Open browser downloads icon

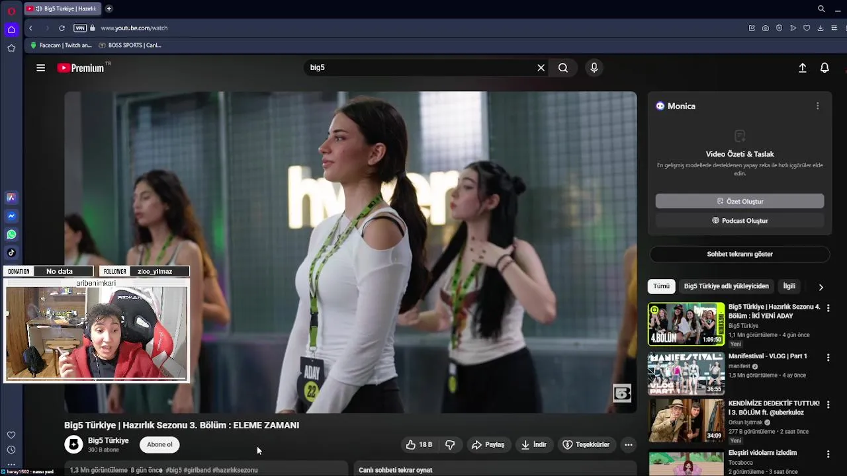click(821, 28)
